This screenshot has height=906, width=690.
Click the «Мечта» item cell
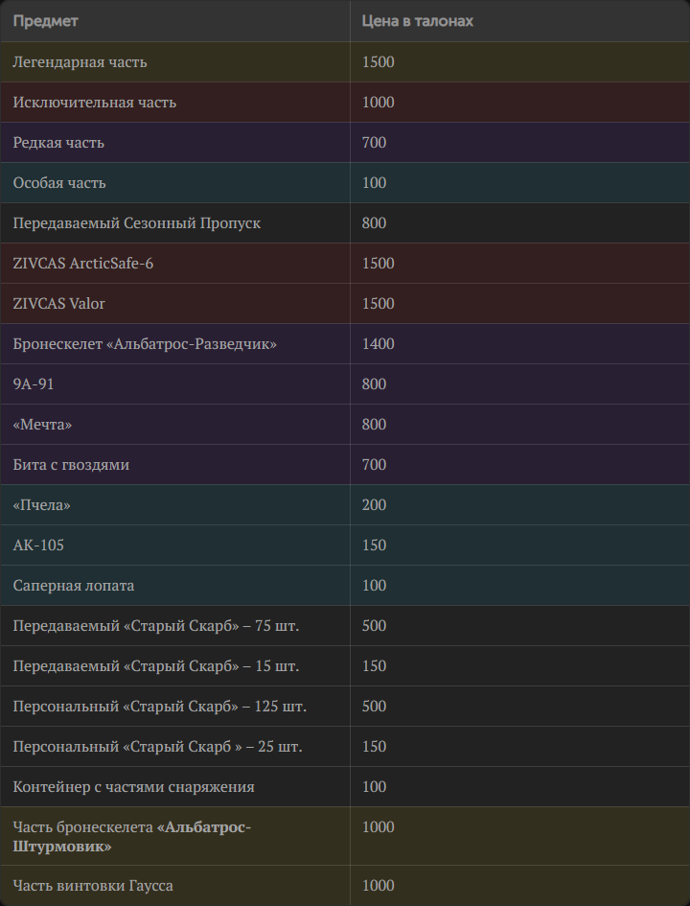tap(42, 425)
